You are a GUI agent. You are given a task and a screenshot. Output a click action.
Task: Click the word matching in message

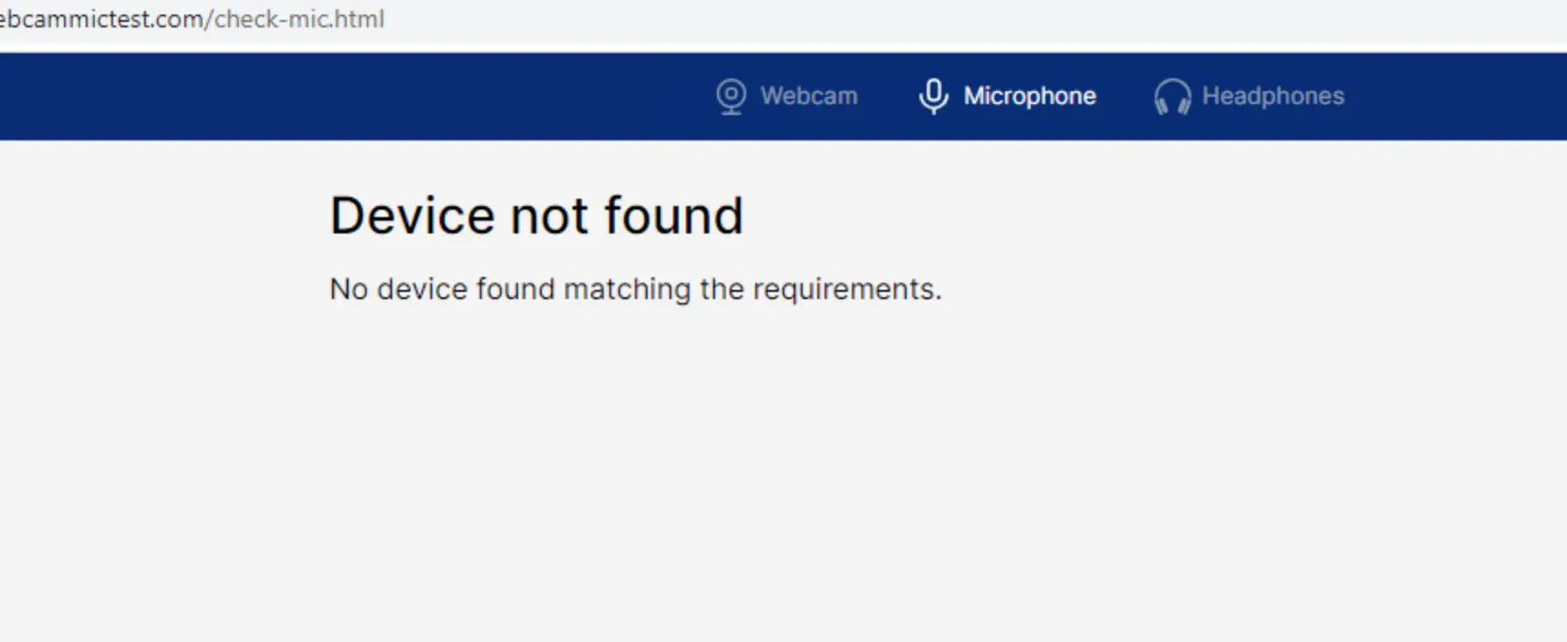point(628,290)
